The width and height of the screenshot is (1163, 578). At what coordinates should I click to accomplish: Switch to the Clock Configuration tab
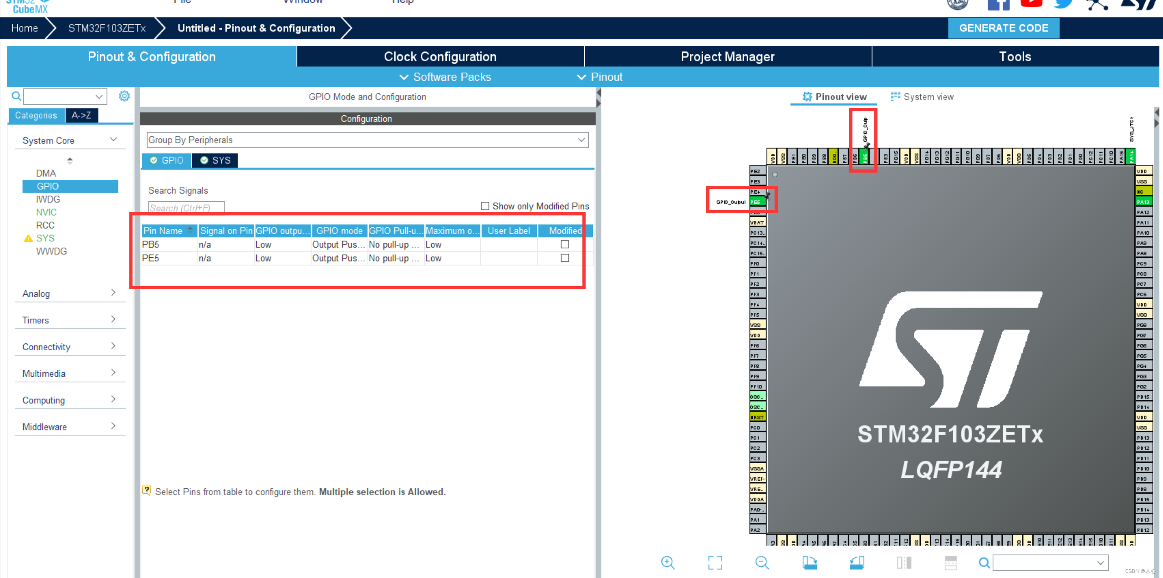tap(440, 56)
